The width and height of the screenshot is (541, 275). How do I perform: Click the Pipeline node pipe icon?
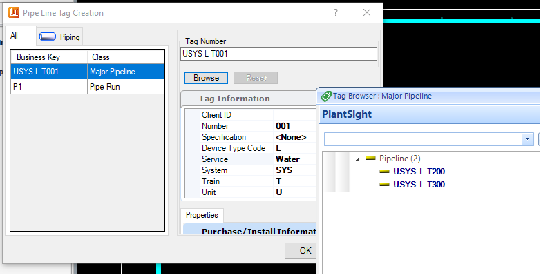[370, 158]
